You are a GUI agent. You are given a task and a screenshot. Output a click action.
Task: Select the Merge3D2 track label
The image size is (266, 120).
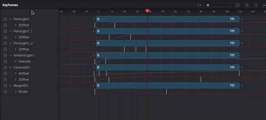(21, 86)
